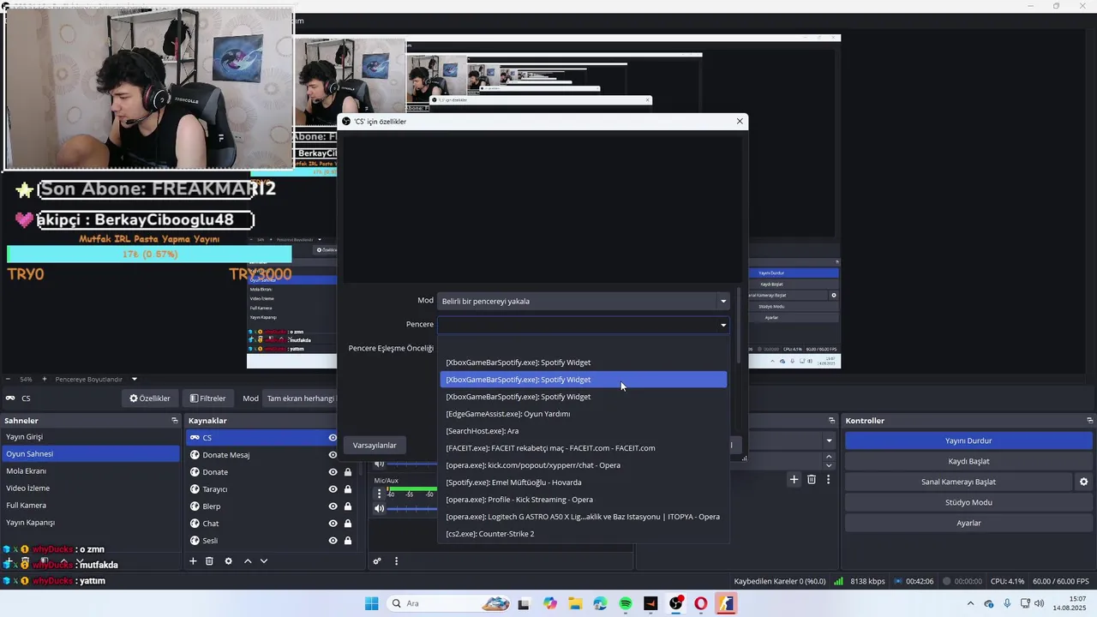Undock the Kontroller panel icon
This screenshot has width=1097, height=617.
[1090, 421]
